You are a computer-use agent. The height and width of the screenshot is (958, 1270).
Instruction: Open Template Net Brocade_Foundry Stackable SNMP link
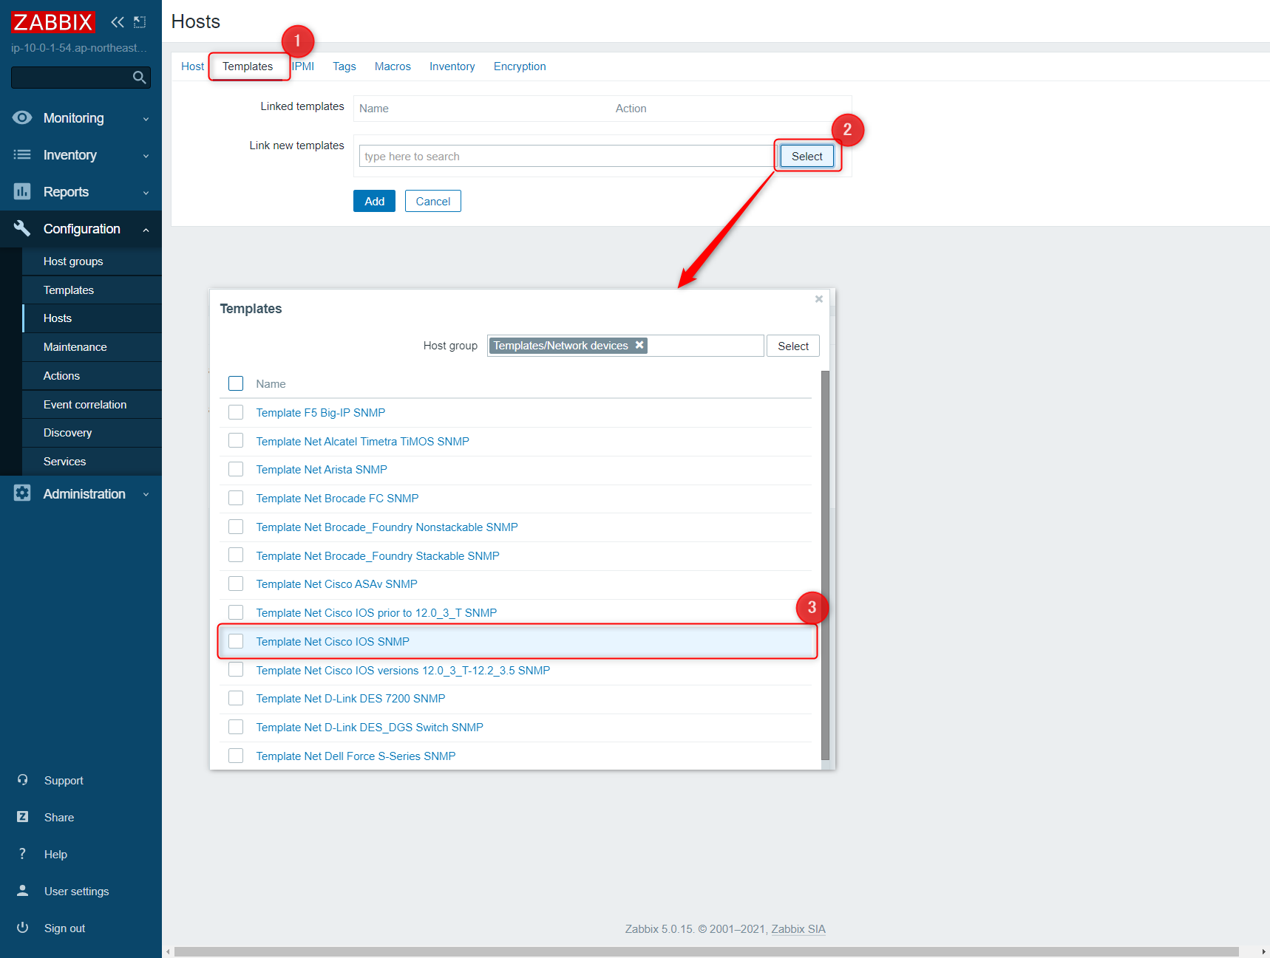(378, 556)
